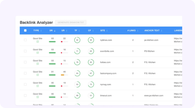Click the green check icon in the eventbrite.com row
195x108 pixels.
37,53
